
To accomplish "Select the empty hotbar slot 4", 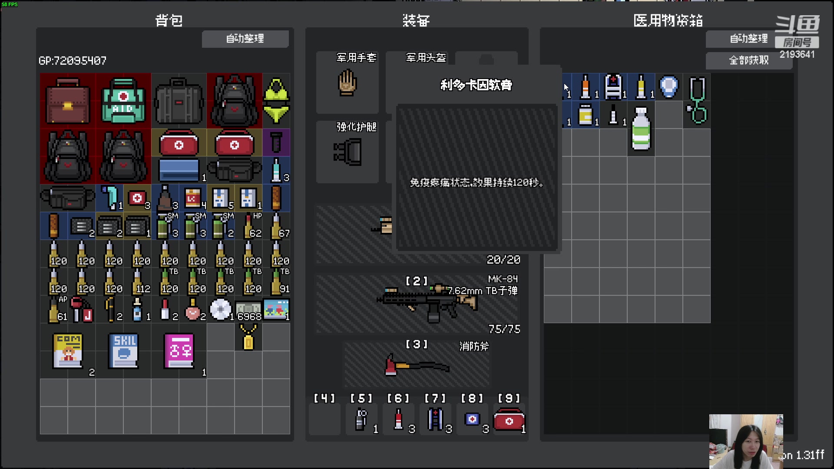I will click(324, 418).
